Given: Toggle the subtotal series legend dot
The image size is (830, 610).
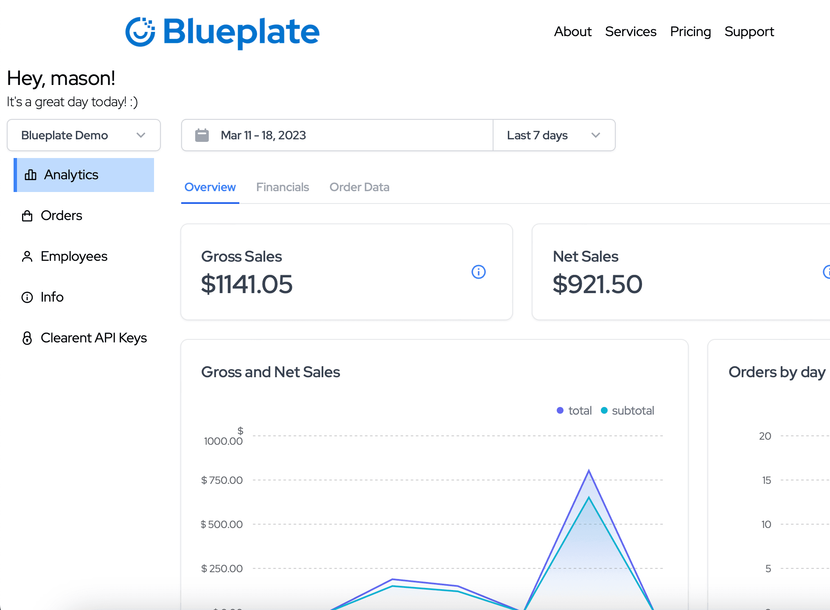Looking at the screenshot, I should tap(604, 410).
